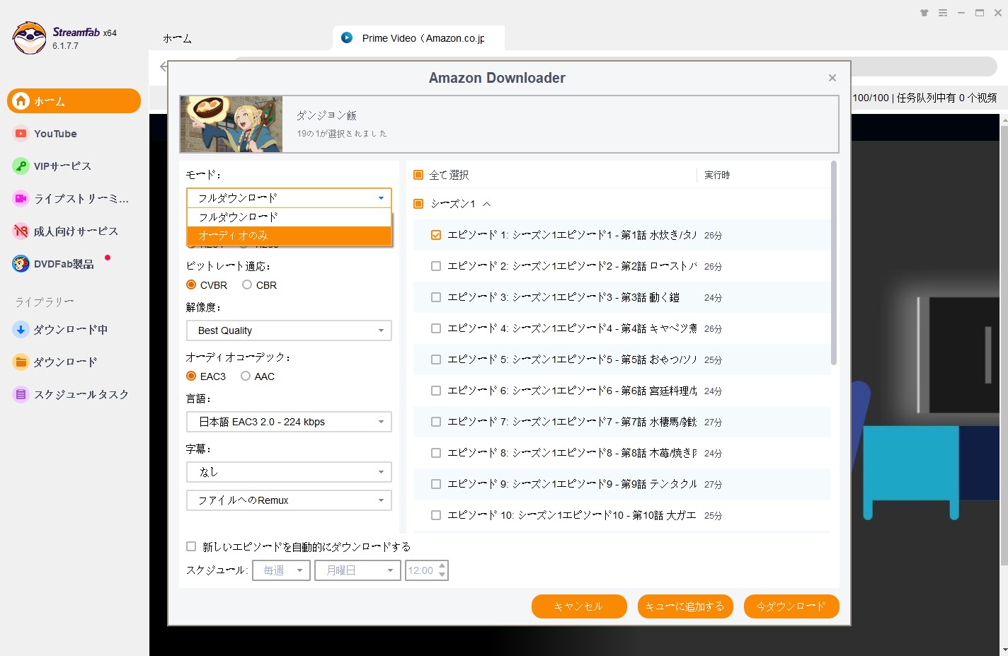The width and height of the screenshot is (1008, 656).
Task: Check エピソード 9 checkbox
Action: coord(436,484)
